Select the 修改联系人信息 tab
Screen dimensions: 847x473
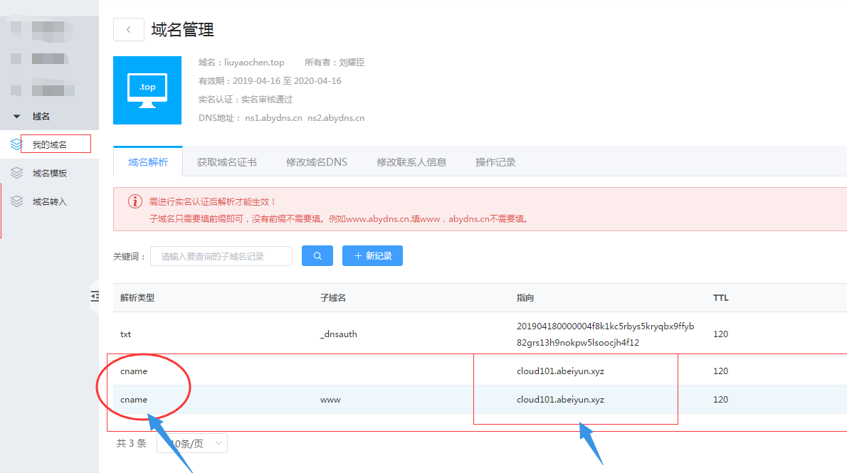click(411, 162)
